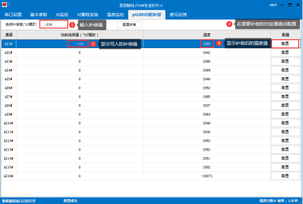Viewport: 303px width, 204px height.
Task: Select the AI1# channel cell
Action: [x=9, y=44]
